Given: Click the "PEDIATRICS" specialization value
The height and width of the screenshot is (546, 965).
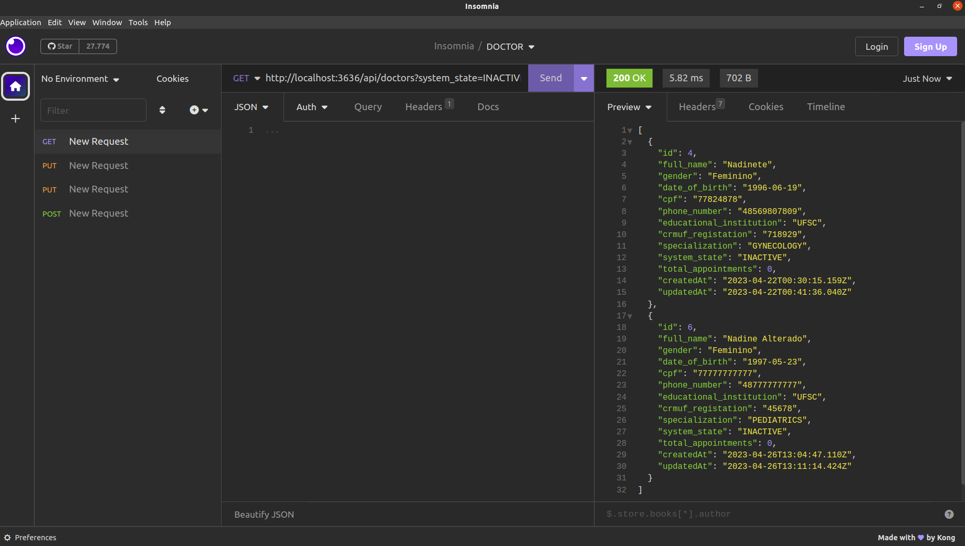Looking at the screenshot, I should [x=777, y=420].
